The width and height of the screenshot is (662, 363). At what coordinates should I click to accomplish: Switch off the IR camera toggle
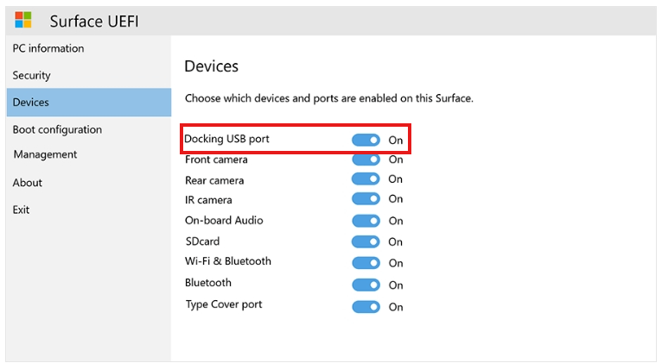366,199
